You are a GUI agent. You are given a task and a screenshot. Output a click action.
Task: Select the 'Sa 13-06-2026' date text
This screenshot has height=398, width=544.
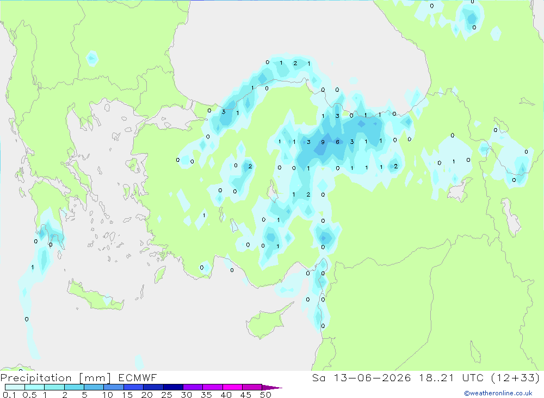(x=361, y=378)
